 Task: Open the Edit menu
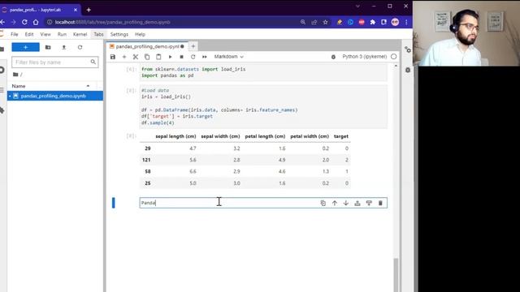click(29, 34)
